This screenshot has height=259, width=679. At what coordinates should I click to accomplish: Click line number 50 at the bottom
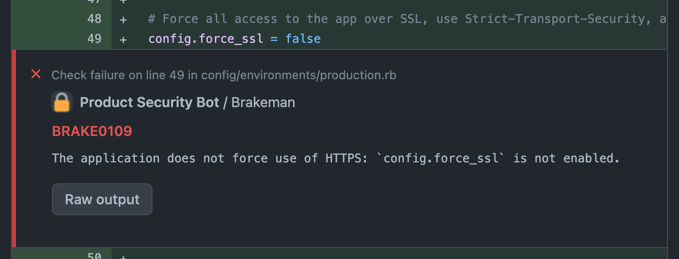click(x=94, y=256)
